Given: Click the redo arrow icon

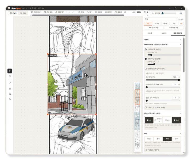Looking at the screenshot, I should click(x=73, y=12).
